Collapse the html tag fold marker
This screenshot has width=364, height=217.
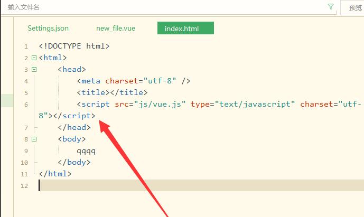(34, 58)
